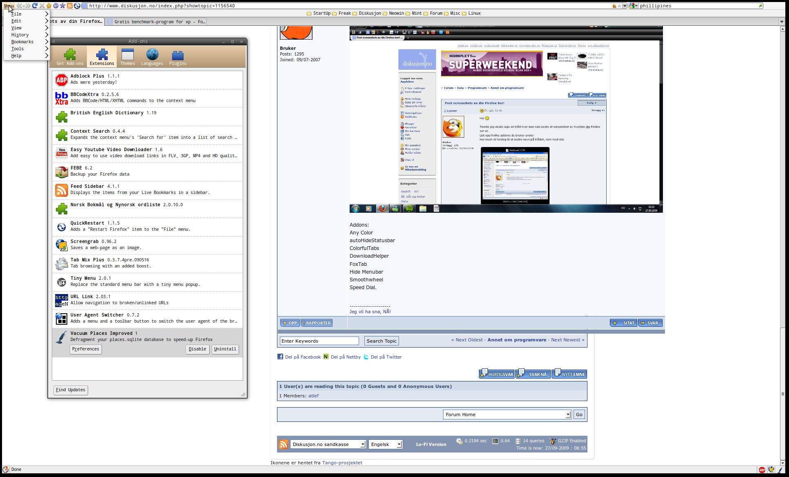This screenshot has height=477, width=789.
Task: Switch to Plugins pane in Add-ons
Action: coord(177,57)
